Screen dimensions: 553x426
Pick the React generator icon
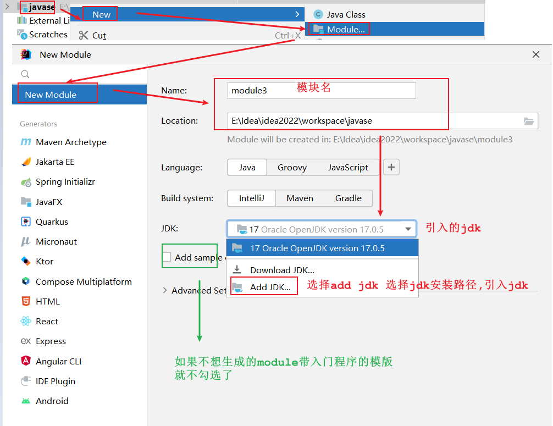25,322
